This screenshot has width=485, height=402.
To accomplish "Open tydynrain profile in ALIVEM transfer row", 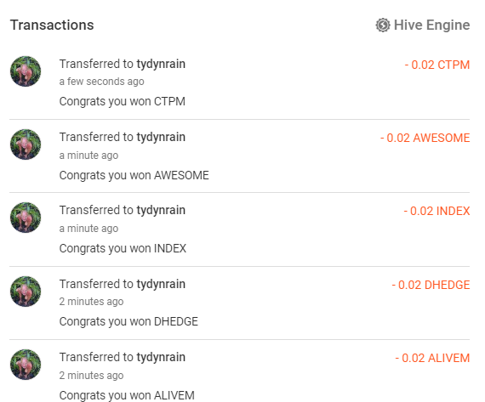I will (x=161, y=357).
